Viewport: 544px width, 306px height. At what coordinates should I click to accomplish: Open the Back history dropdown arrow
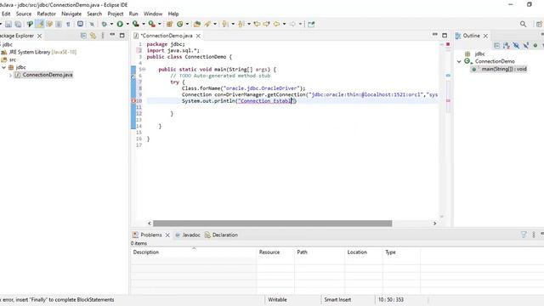[284, 24]
